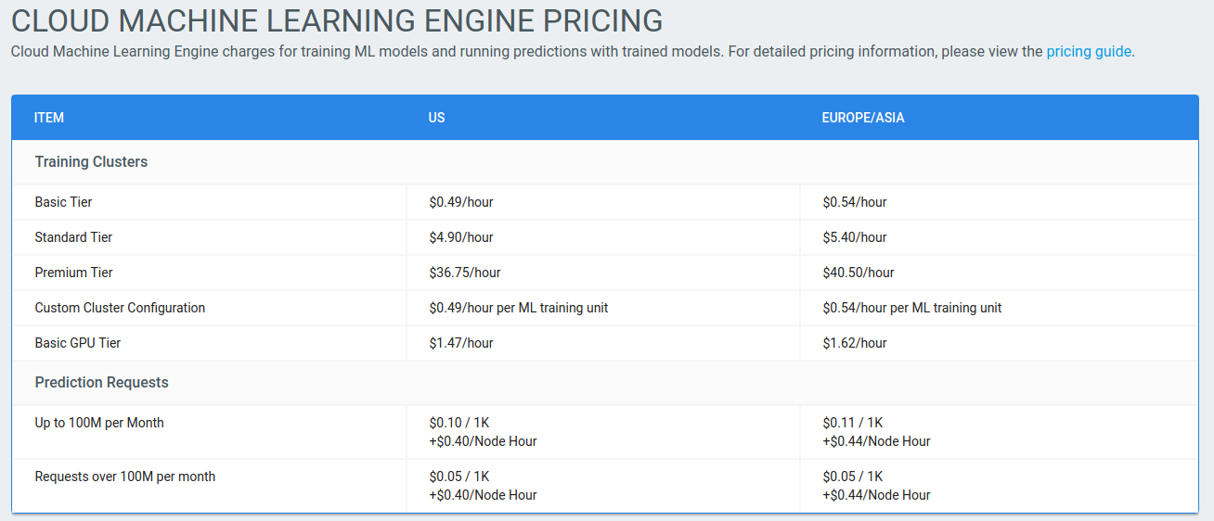Click the Europe/Asia Basic Tier price $0.54/hour
The image size is (1214, 521).
[855, 202]
